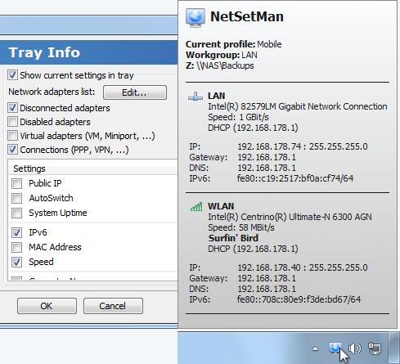The image size is (400, 364).
Task: Click the Show desktop strip on taskbar
Action: (x=393, y=348)
